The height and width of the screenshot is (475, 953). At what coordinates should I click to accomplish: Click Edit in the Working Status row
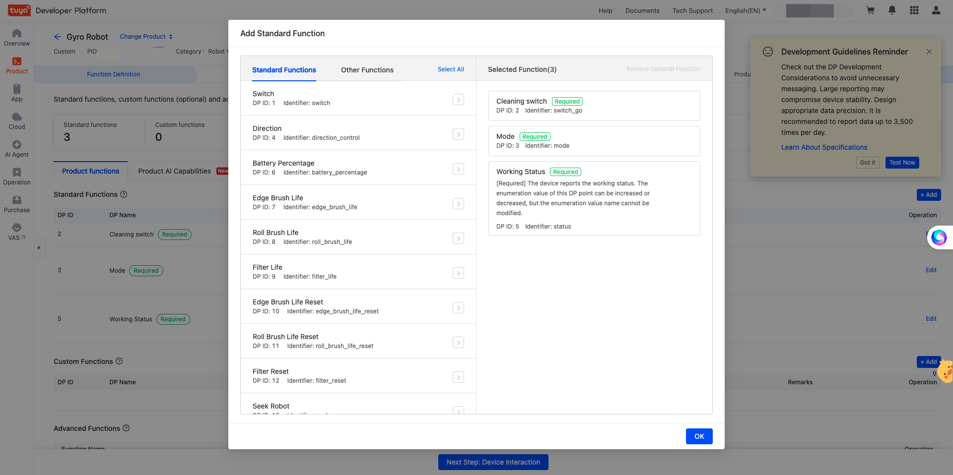tap(931, 319)
